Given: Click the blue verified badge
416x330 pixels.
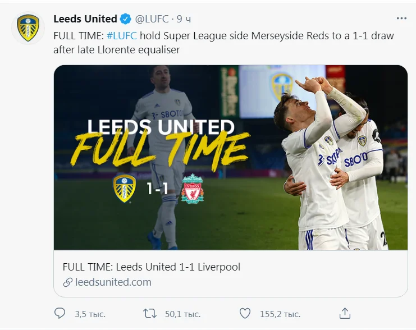Looking at the screenshot, I should click(125, 19).
